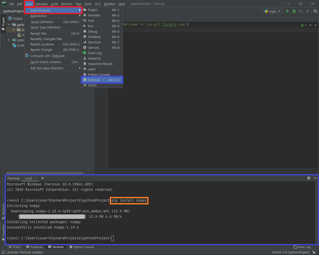
Task: Open the Terminal settings gear icon
Action: pos(309,178)
